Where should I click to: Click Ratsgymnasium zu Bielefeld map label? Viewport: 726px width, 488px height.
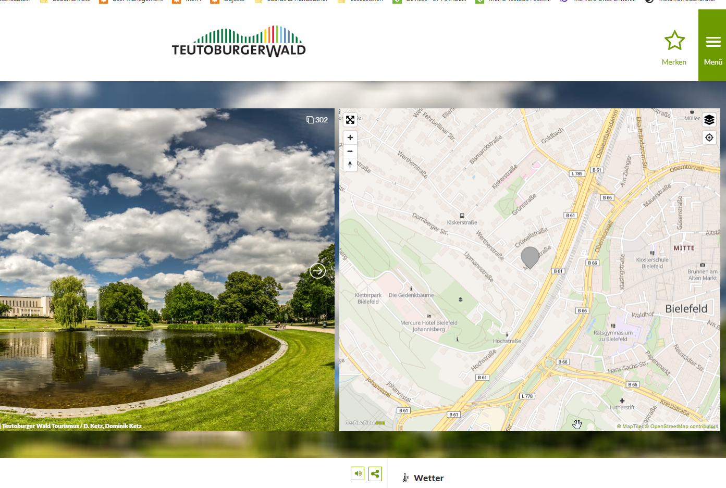(613, 336)
